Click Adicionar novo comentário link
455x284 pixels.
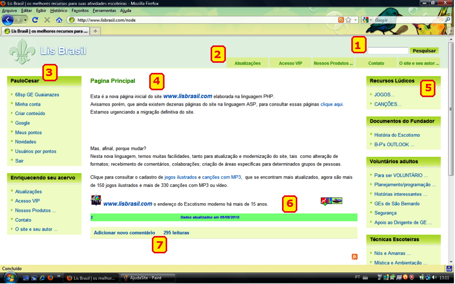[124, 233]
